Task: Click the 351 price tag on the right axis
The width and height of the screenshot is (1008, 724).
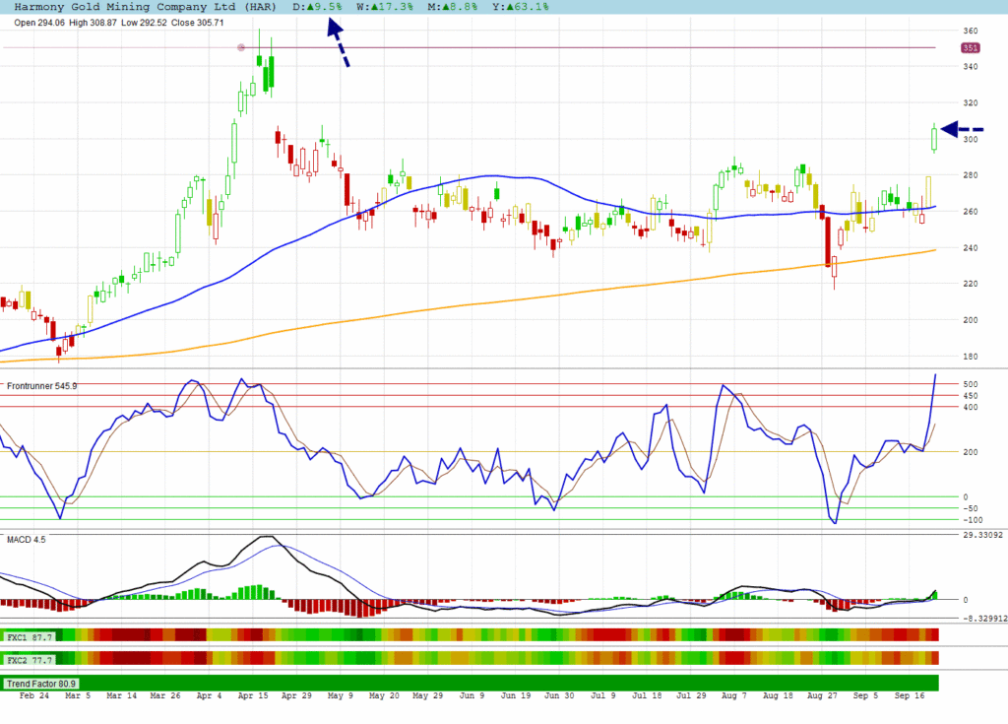Action: click(970, 47)
